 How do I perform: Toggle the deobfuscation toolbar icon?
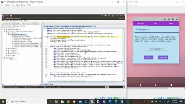(x=35, y=23)
